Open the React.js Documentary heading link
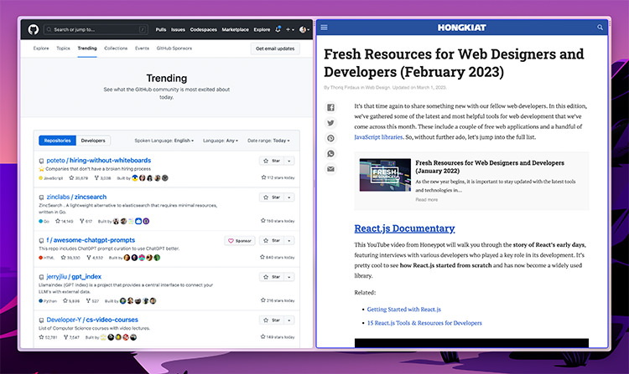 (x=404, y=228)
